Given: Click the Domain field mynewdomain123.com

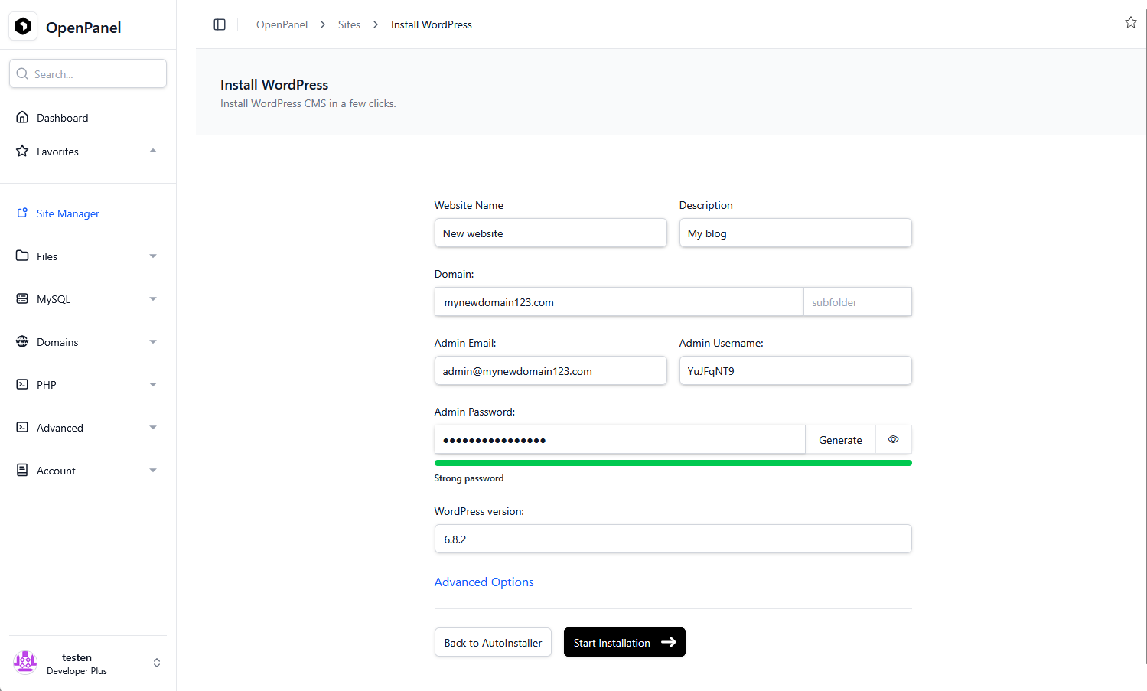Looking at the screenshot, I should tap(618, 301).
